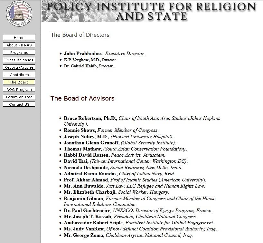Open the AOG Program page
This screenshot has height=243, width=263.
19,89
